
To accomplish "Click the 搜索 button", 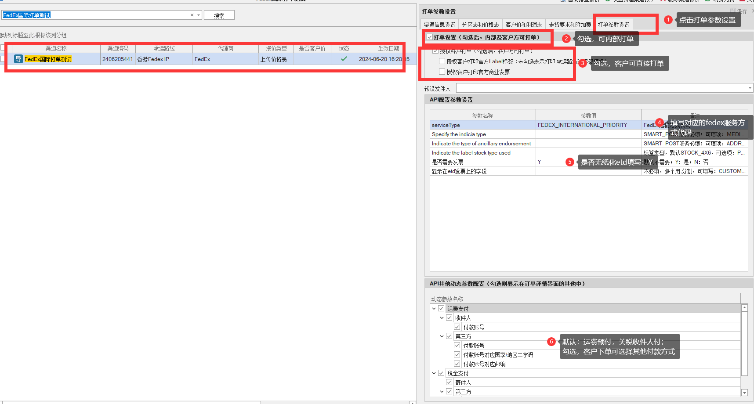I will [x=219, y=15].
